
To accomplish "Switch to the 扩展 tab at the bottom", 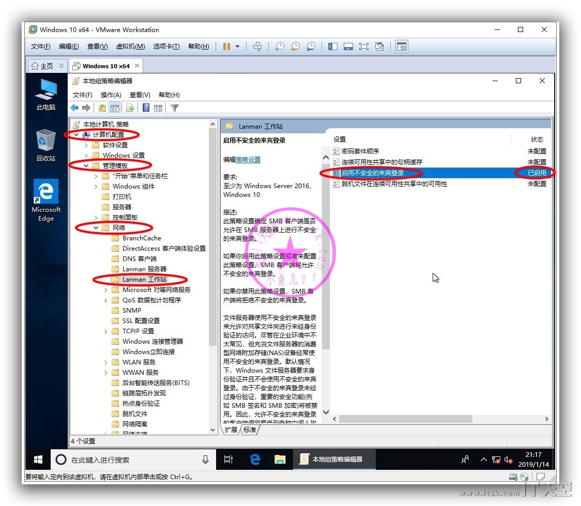I will tap(231, 430).
